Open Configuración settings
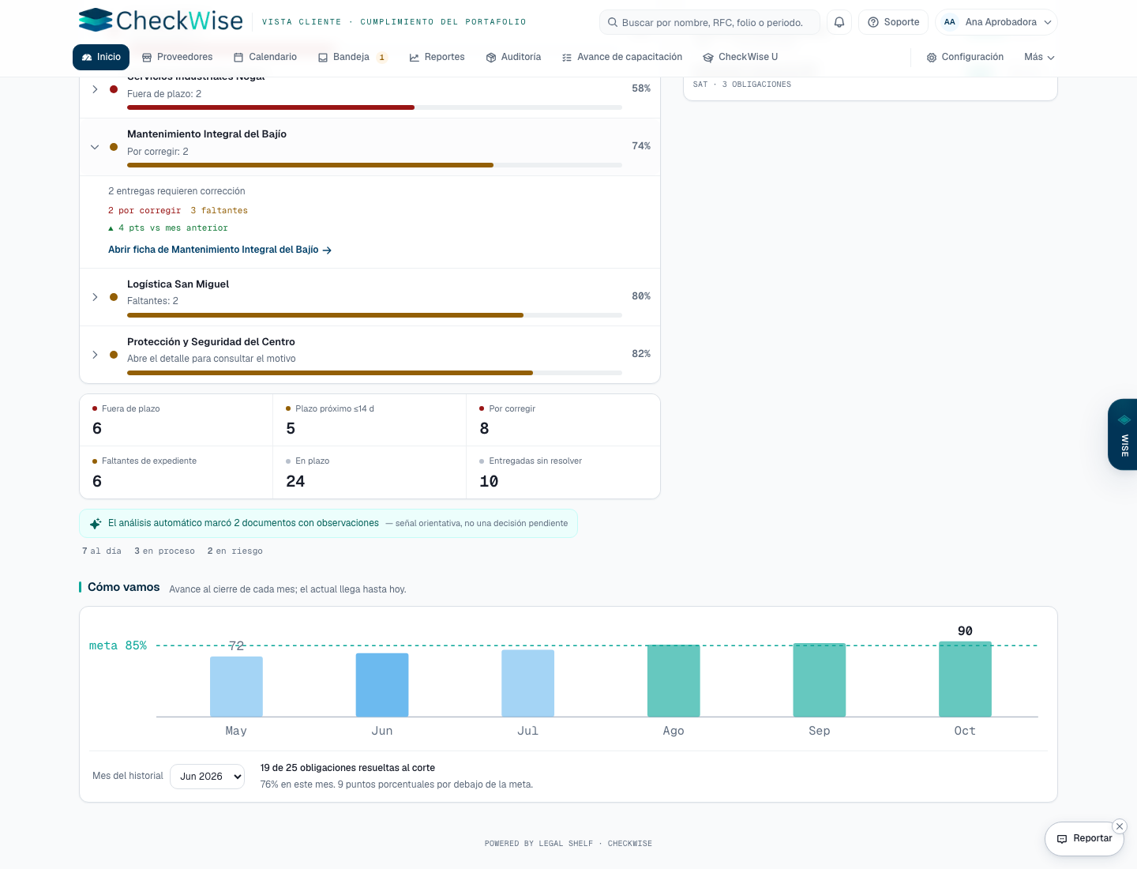Viewport: 1137px width, 869px height. pos(965,57)
